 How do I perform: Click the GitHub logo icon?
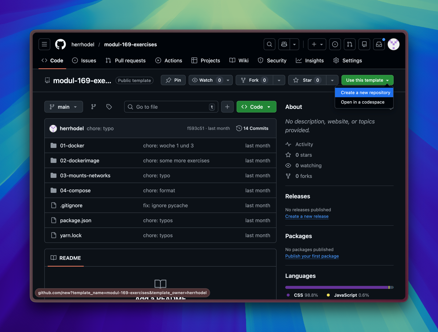(60, 44)
